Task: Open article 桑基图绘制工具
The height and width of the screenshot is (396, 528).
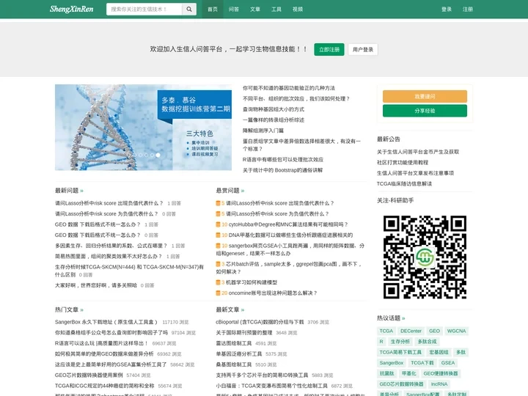Action: click(x=234, y=364)
